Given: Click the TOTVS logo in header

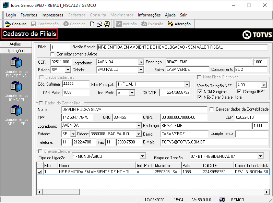Looking at the screenshot, I should [x=257, y=35].
